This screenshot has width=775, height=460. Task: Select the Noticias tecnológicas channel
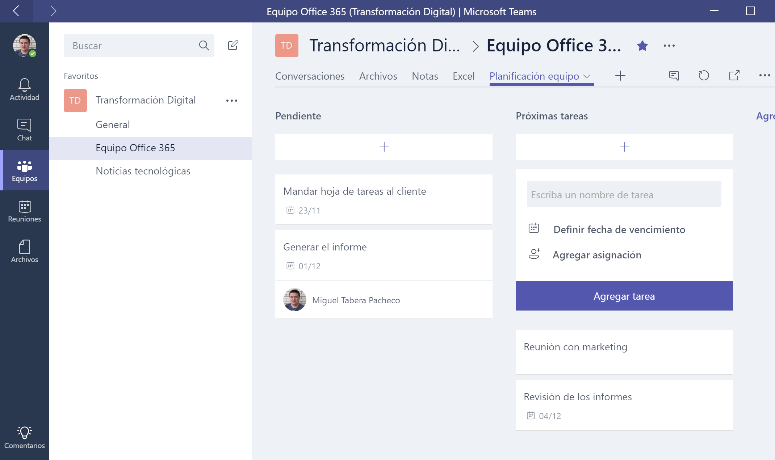(143, 171)
